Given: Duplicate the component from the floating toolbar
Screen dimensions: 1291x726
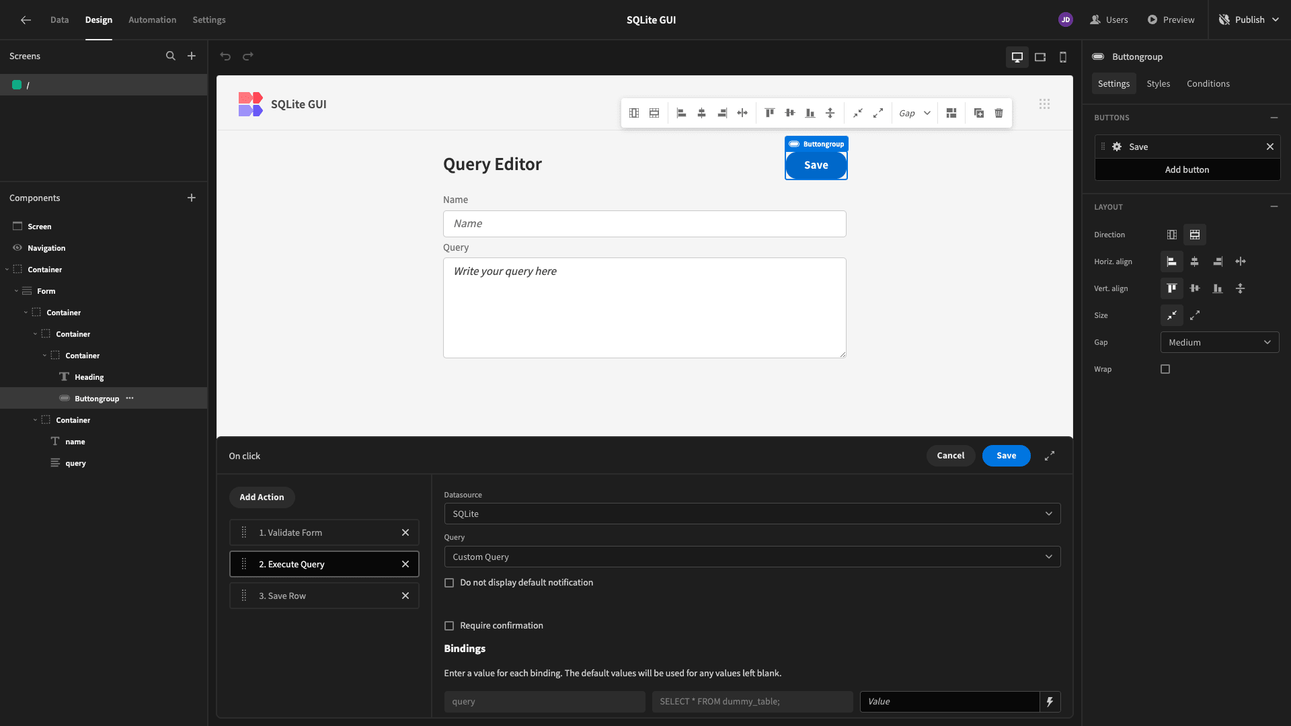Looking at the screenshot, I should point(979,113).
